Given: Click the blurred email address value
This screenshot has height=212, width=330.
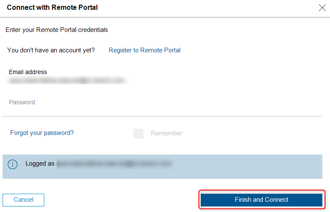Looking at the screenshot, I should click(x=67, y=80).
